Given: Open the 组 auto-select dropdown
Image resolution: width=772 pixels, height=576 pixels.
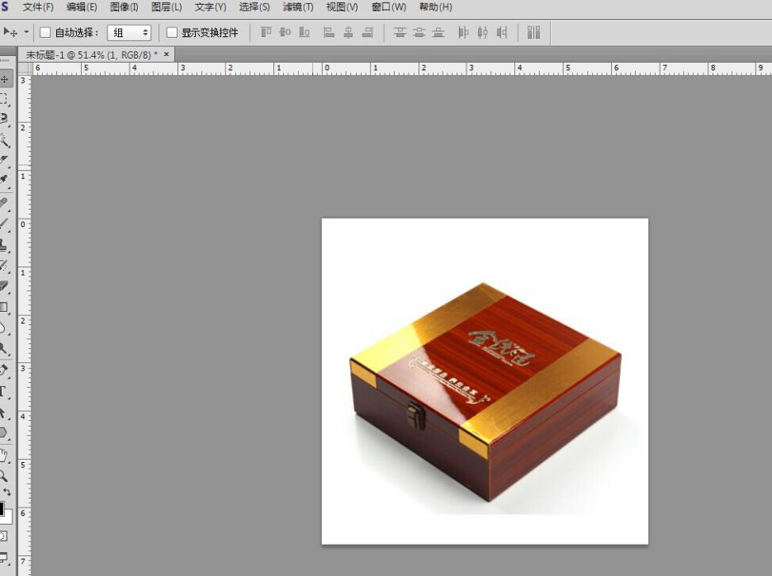Looking at the screenshot, I should pos(129,33).
